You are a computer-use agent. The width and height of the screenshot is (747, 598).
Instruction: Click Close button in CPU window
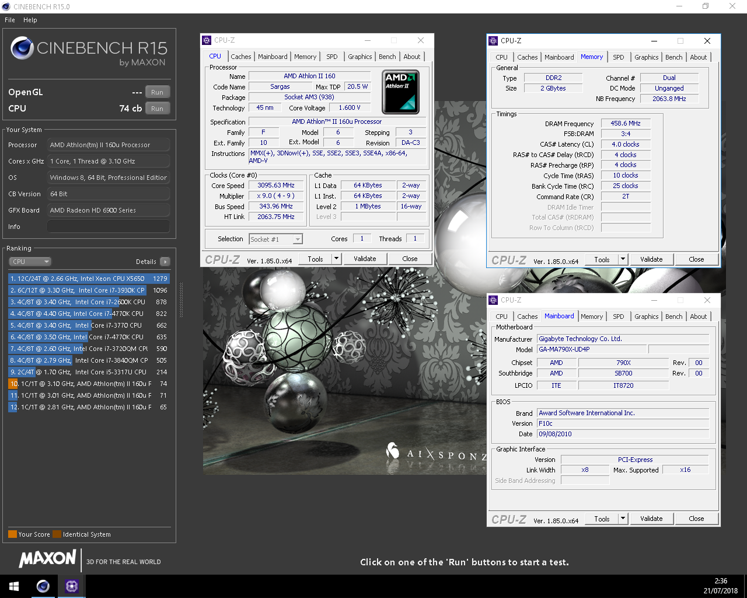pyautogui.click(x=410, y=259)
